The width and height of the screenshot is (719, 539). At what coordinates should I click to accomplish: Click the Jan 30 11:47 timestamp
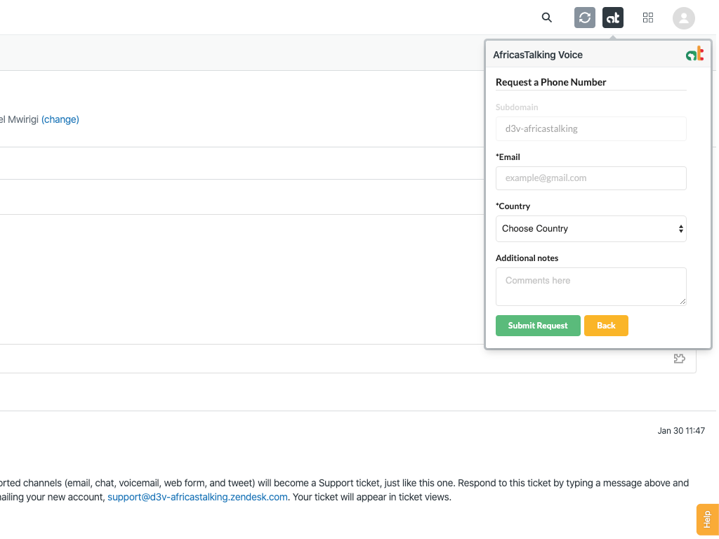coord(681,431)
